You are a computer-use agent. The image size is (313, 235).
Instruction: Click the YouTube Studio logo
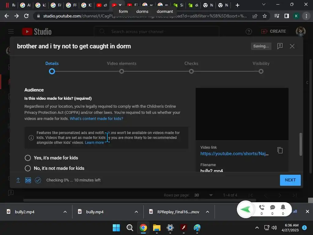[x=37, y=32]
